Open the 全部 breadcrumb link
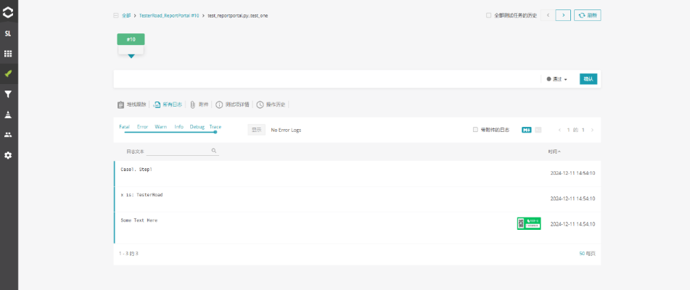 coord(126,15)
